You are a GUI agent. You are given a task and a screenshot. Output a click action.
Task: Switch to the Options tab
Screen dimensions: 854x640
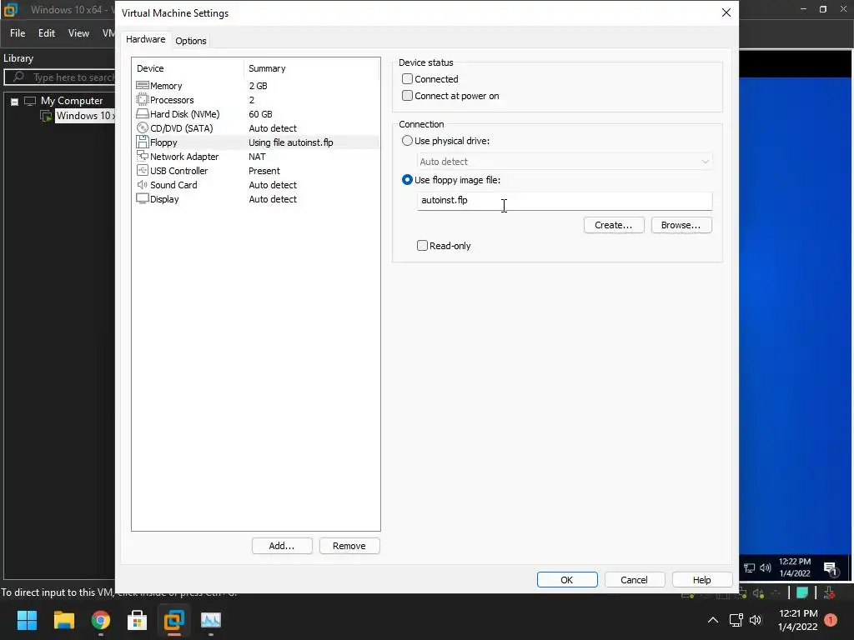(x=191, y=41)
